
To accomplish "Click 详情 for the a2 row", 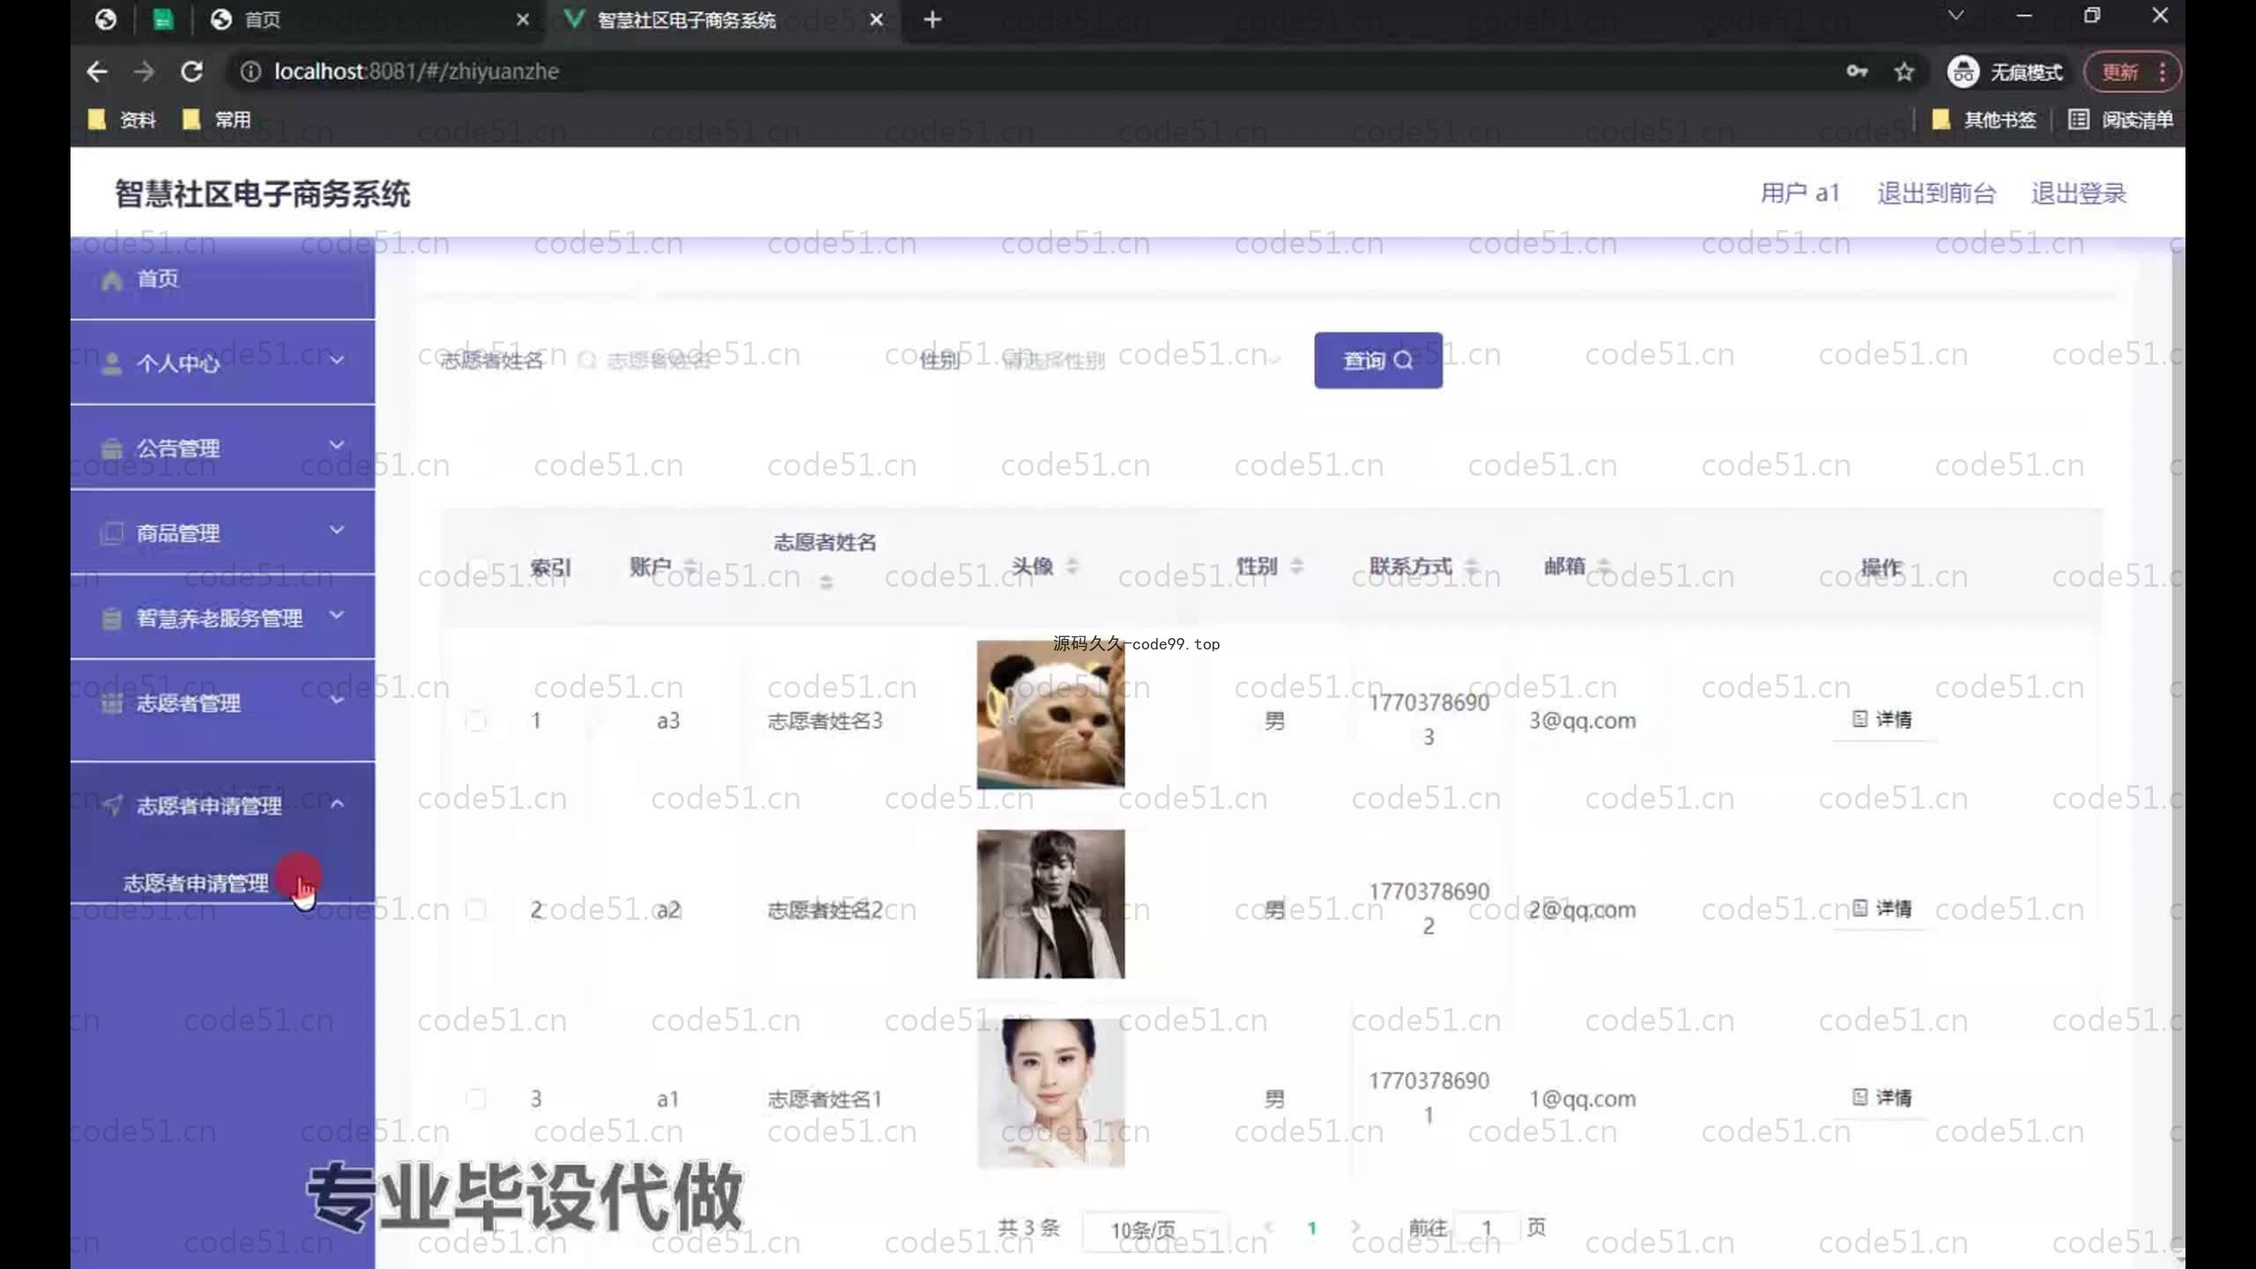I will [x=1882, y=909].
